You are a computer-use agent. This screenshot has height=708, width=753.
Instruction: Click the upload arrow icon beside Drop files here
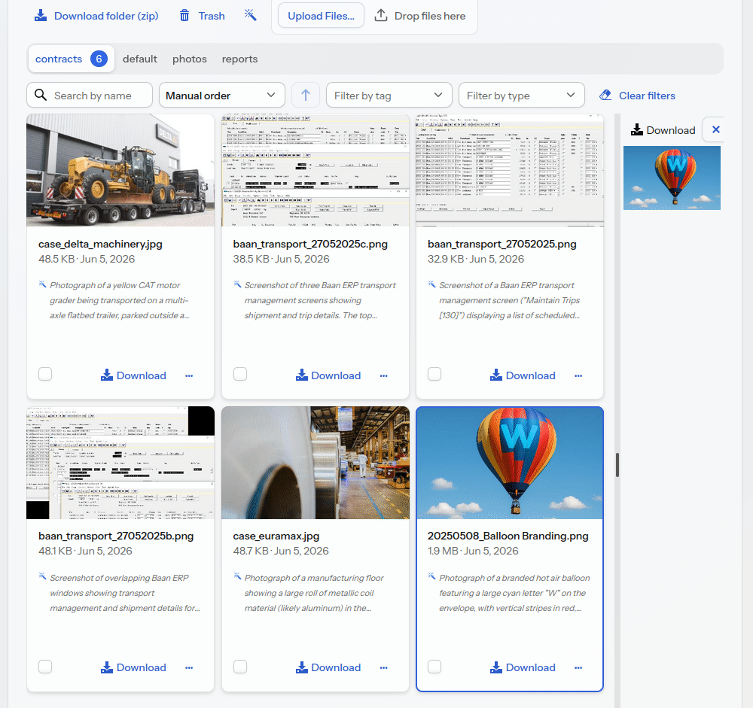pos(381,15)
